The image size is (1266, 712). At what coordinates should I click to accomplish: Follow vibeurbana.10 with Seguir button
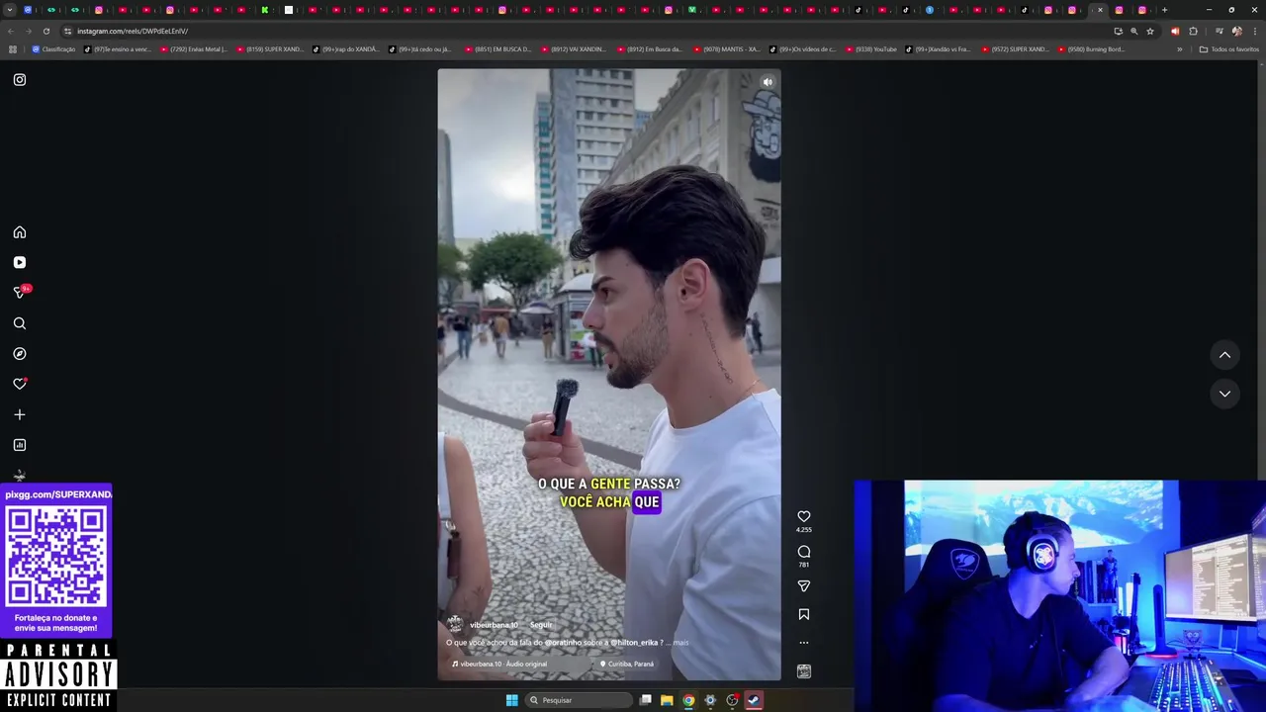click(541, 625)
